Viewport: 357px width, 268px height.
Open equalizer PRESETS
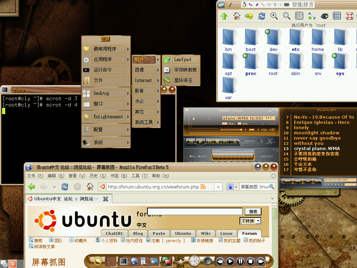[x=267, y=157]
